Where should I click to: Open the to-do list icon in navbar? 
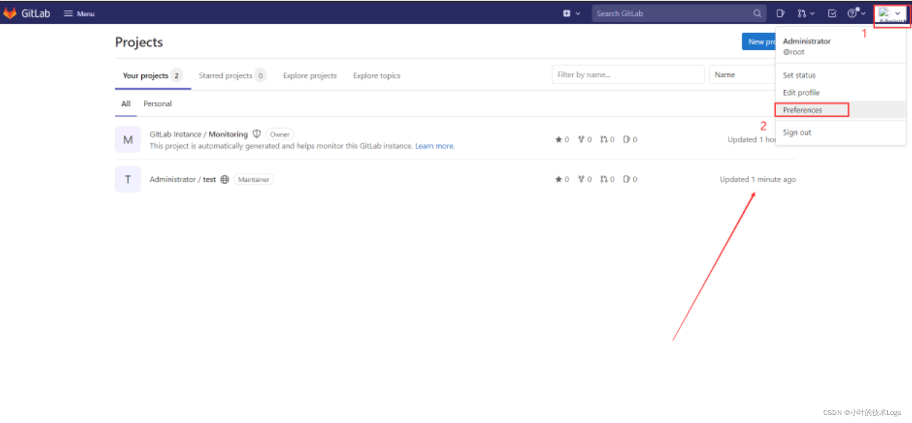830,13
